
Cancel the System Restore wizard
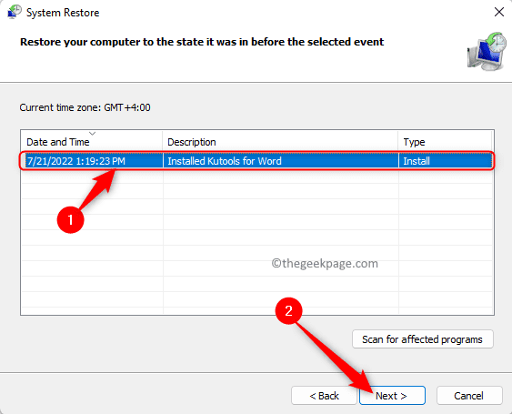[x=469, y=396]
